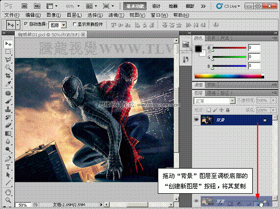The image size is (280, 209).
Task: Switch to 绘画 workspace
Action: click(173, 6)
